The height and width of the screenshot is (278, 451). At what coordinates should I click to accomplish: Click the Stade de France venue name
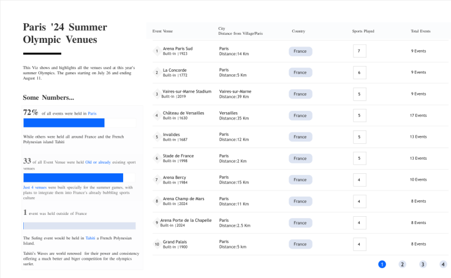(x=178, y=156)
